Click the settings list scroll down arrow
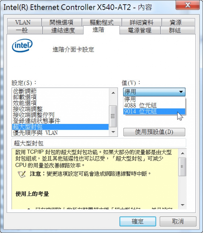The image size is (203, 233). [113, 132]
